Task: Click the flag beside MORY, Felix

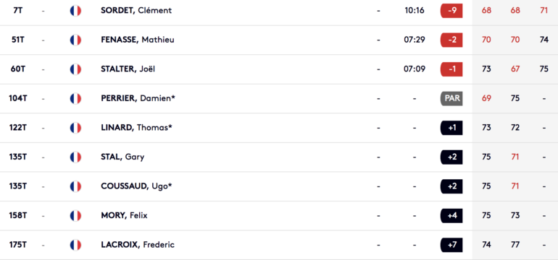Action: point(75,215)
